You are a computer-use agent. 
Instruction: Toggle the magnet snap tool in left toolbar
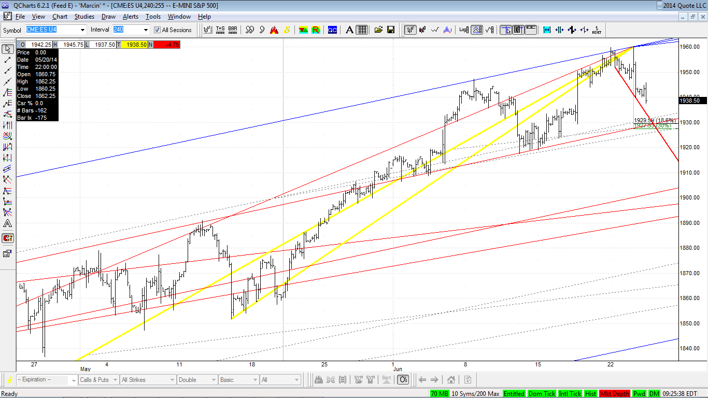pos(8,238)
